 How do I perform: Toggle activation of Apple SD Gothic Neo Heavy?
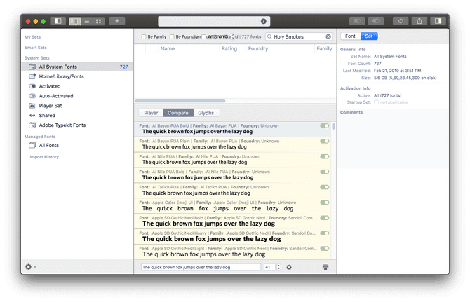click(325, 233)
